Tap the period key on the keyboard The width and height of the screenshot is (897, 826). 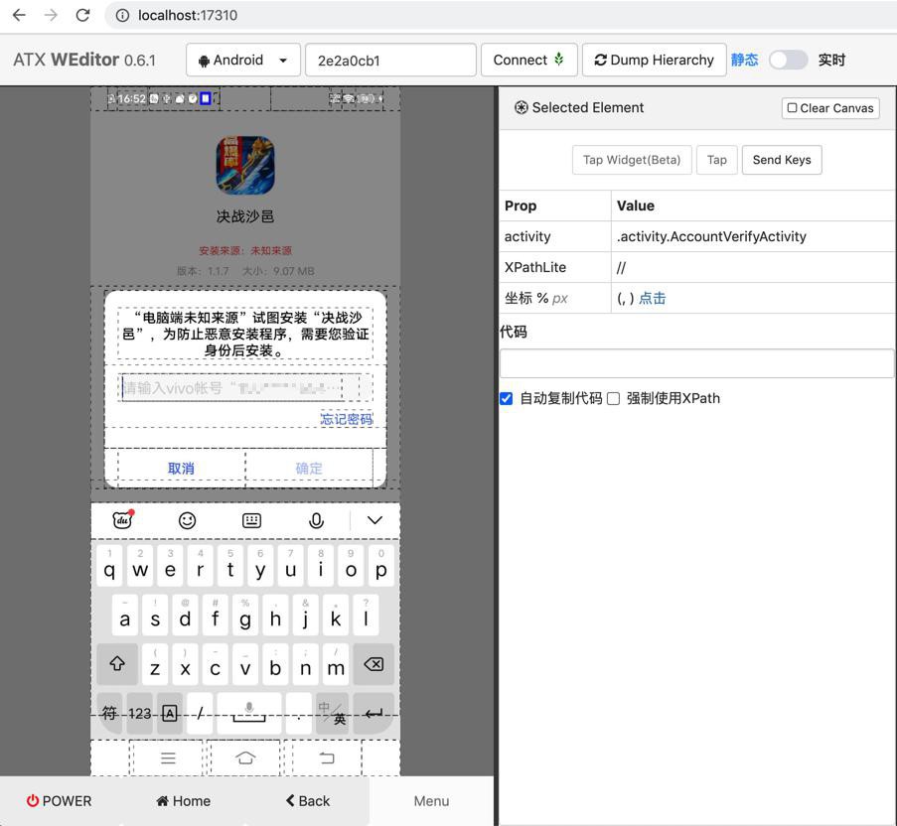click(x=299, y=714)
